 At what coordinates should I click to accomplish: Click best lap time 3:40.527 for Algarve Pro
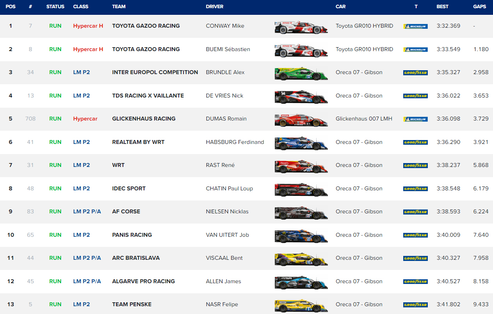pos(448,281)
